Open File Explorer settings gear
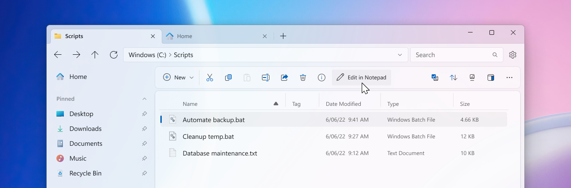571x188 pixels. pos(513,55)
